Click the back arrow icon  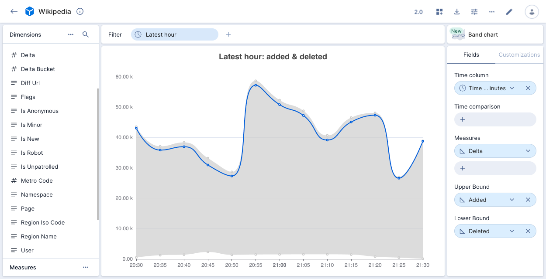point(14,12)
